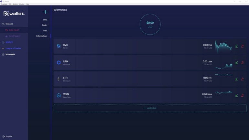Click the Wanchain coin logo
Image resolution: width=249 pixels, height=140 pixels.
point(59,95)
